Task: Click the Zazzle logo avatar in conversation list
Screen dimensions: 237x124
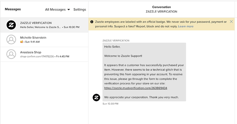Action: [x=11, y=25]
